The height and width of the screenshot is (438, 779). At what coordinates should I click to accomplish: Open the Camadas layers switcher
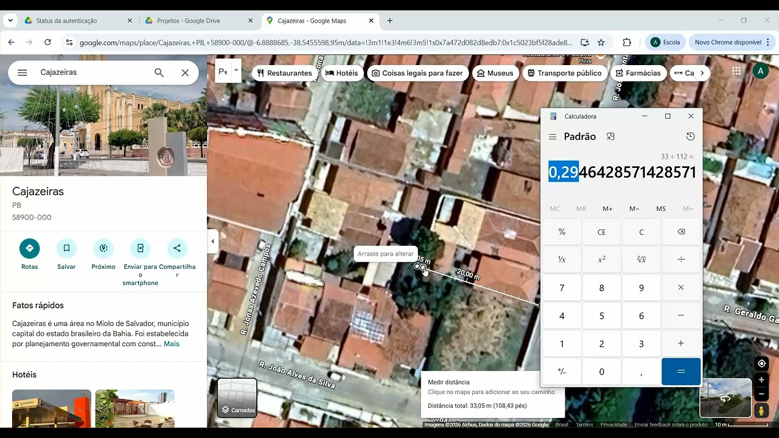237,397
